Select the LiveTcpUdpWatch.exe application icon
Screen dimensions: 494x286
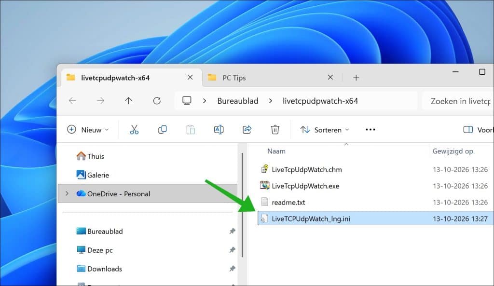pyautogui.click(x=265, y=186)
